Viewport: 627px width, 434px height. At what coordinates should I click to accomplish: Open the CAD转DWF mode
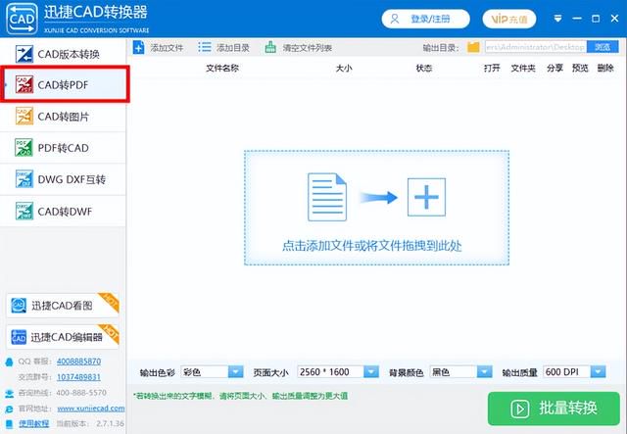(63, 212)
